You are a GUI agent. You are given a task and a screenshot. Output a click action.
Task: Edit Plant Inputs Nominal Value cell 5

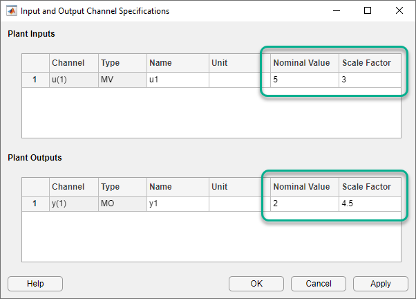[303, 80]
